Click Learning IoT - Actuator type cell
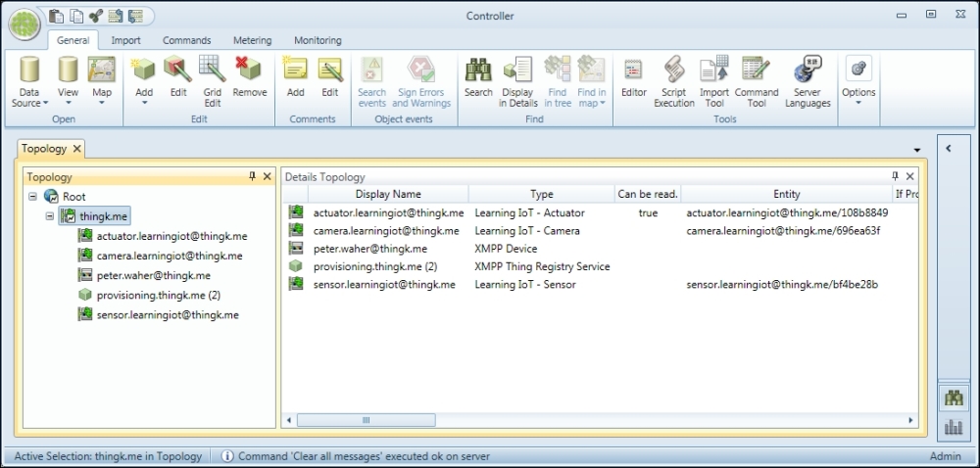The image size is (980, 468). tap(529, 212)
